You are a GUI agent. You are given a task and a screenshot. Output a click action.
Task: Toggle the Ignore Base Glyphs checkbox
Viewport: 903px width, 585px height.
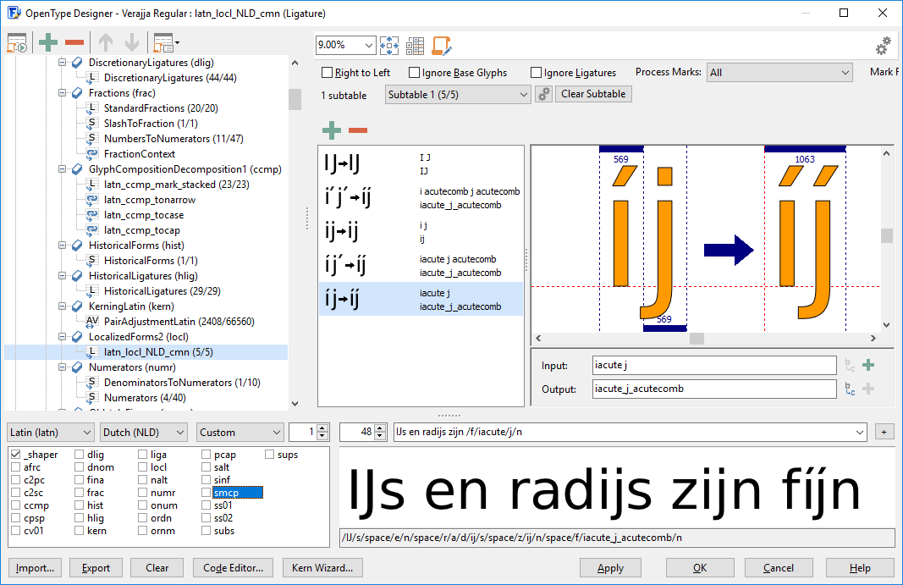pyautogui.click(x=414, y=73)
